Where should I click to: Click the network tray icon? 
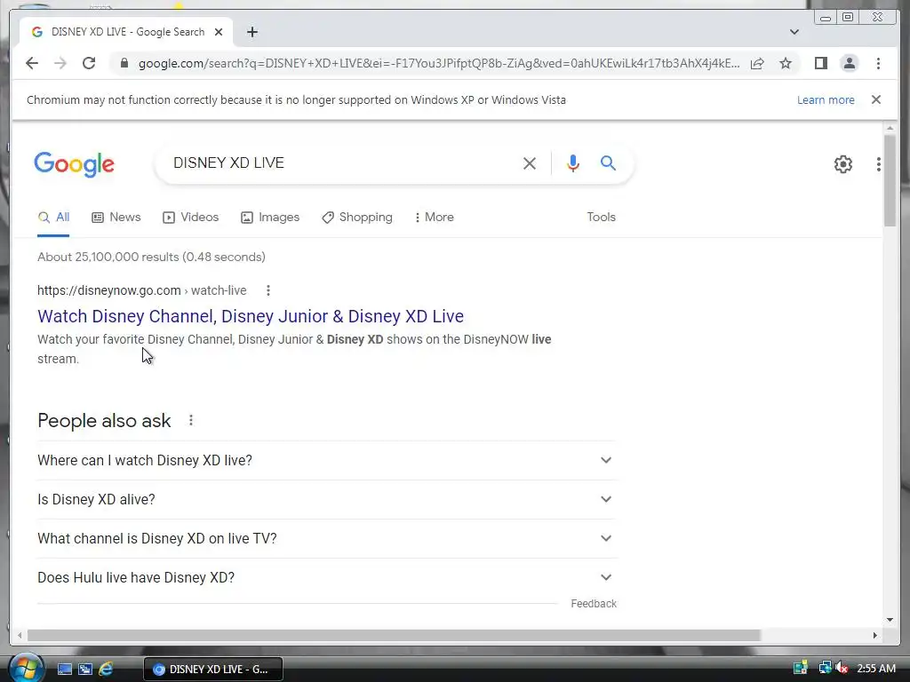[x=824, y=668]
